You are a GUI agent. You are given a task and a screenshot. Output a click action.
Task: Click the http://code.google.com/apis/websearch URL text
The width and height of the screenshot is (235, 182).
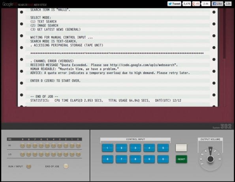tap(142, 65)
